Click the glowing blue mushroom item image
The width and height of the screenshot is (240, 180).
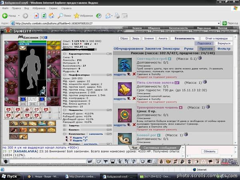(125, 64)
